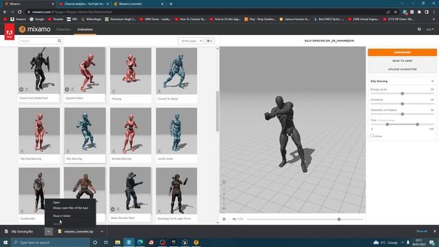Select Standing Torch Light Torch thumbnail
The width and height of the screenshot is (439, 247).
point(176,191)
